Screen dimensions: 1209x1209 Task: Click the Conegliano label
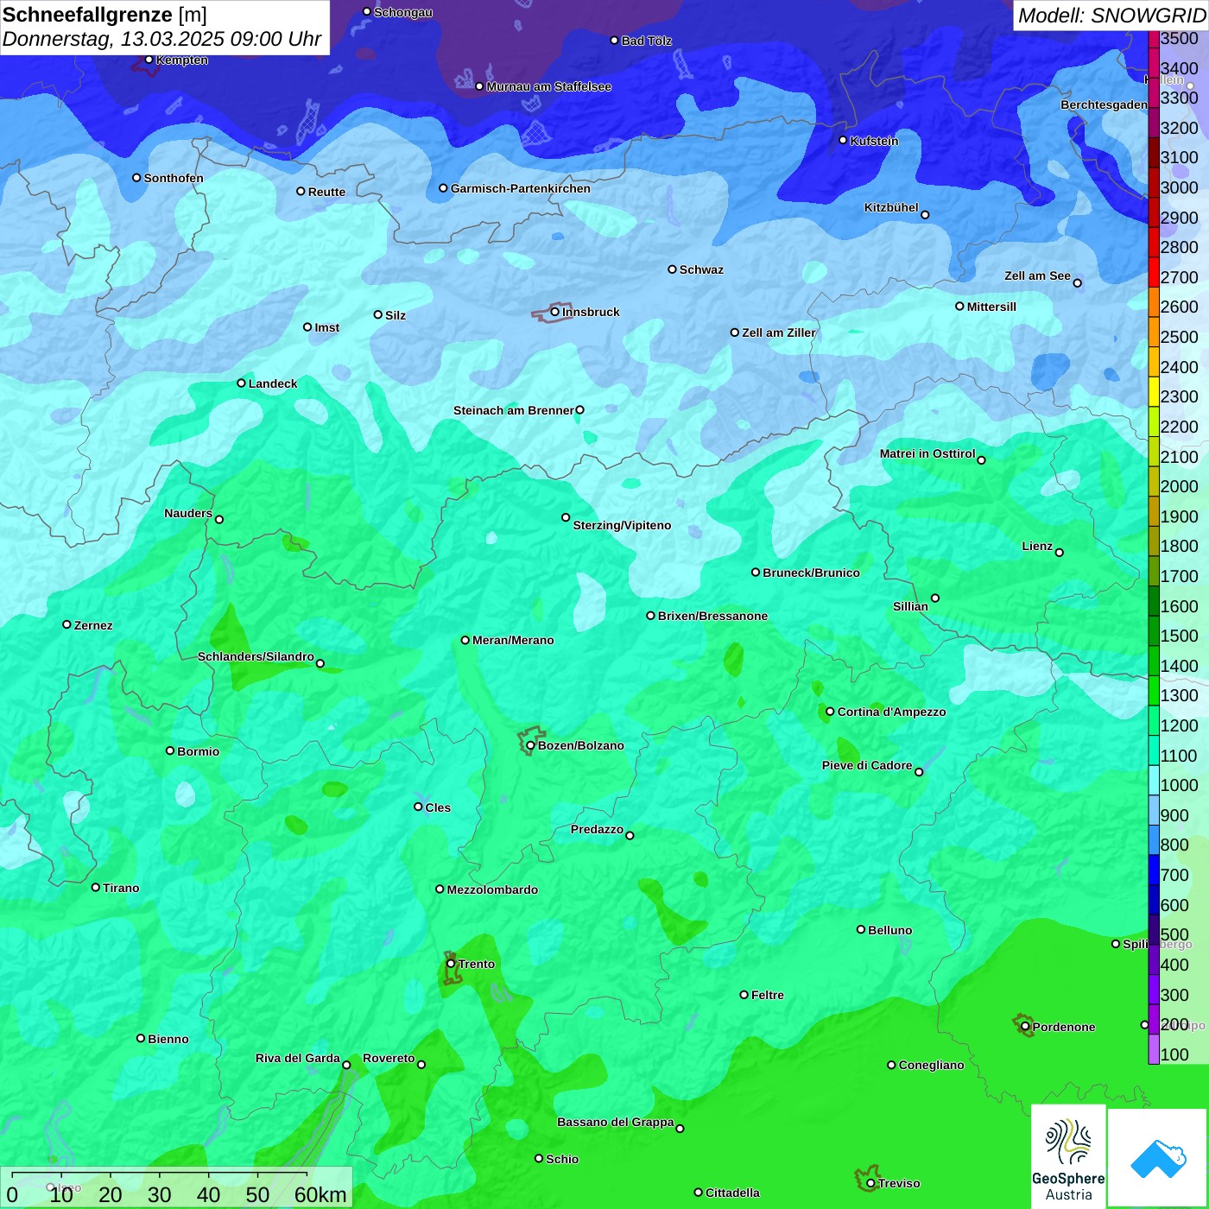pos(931,1065)
